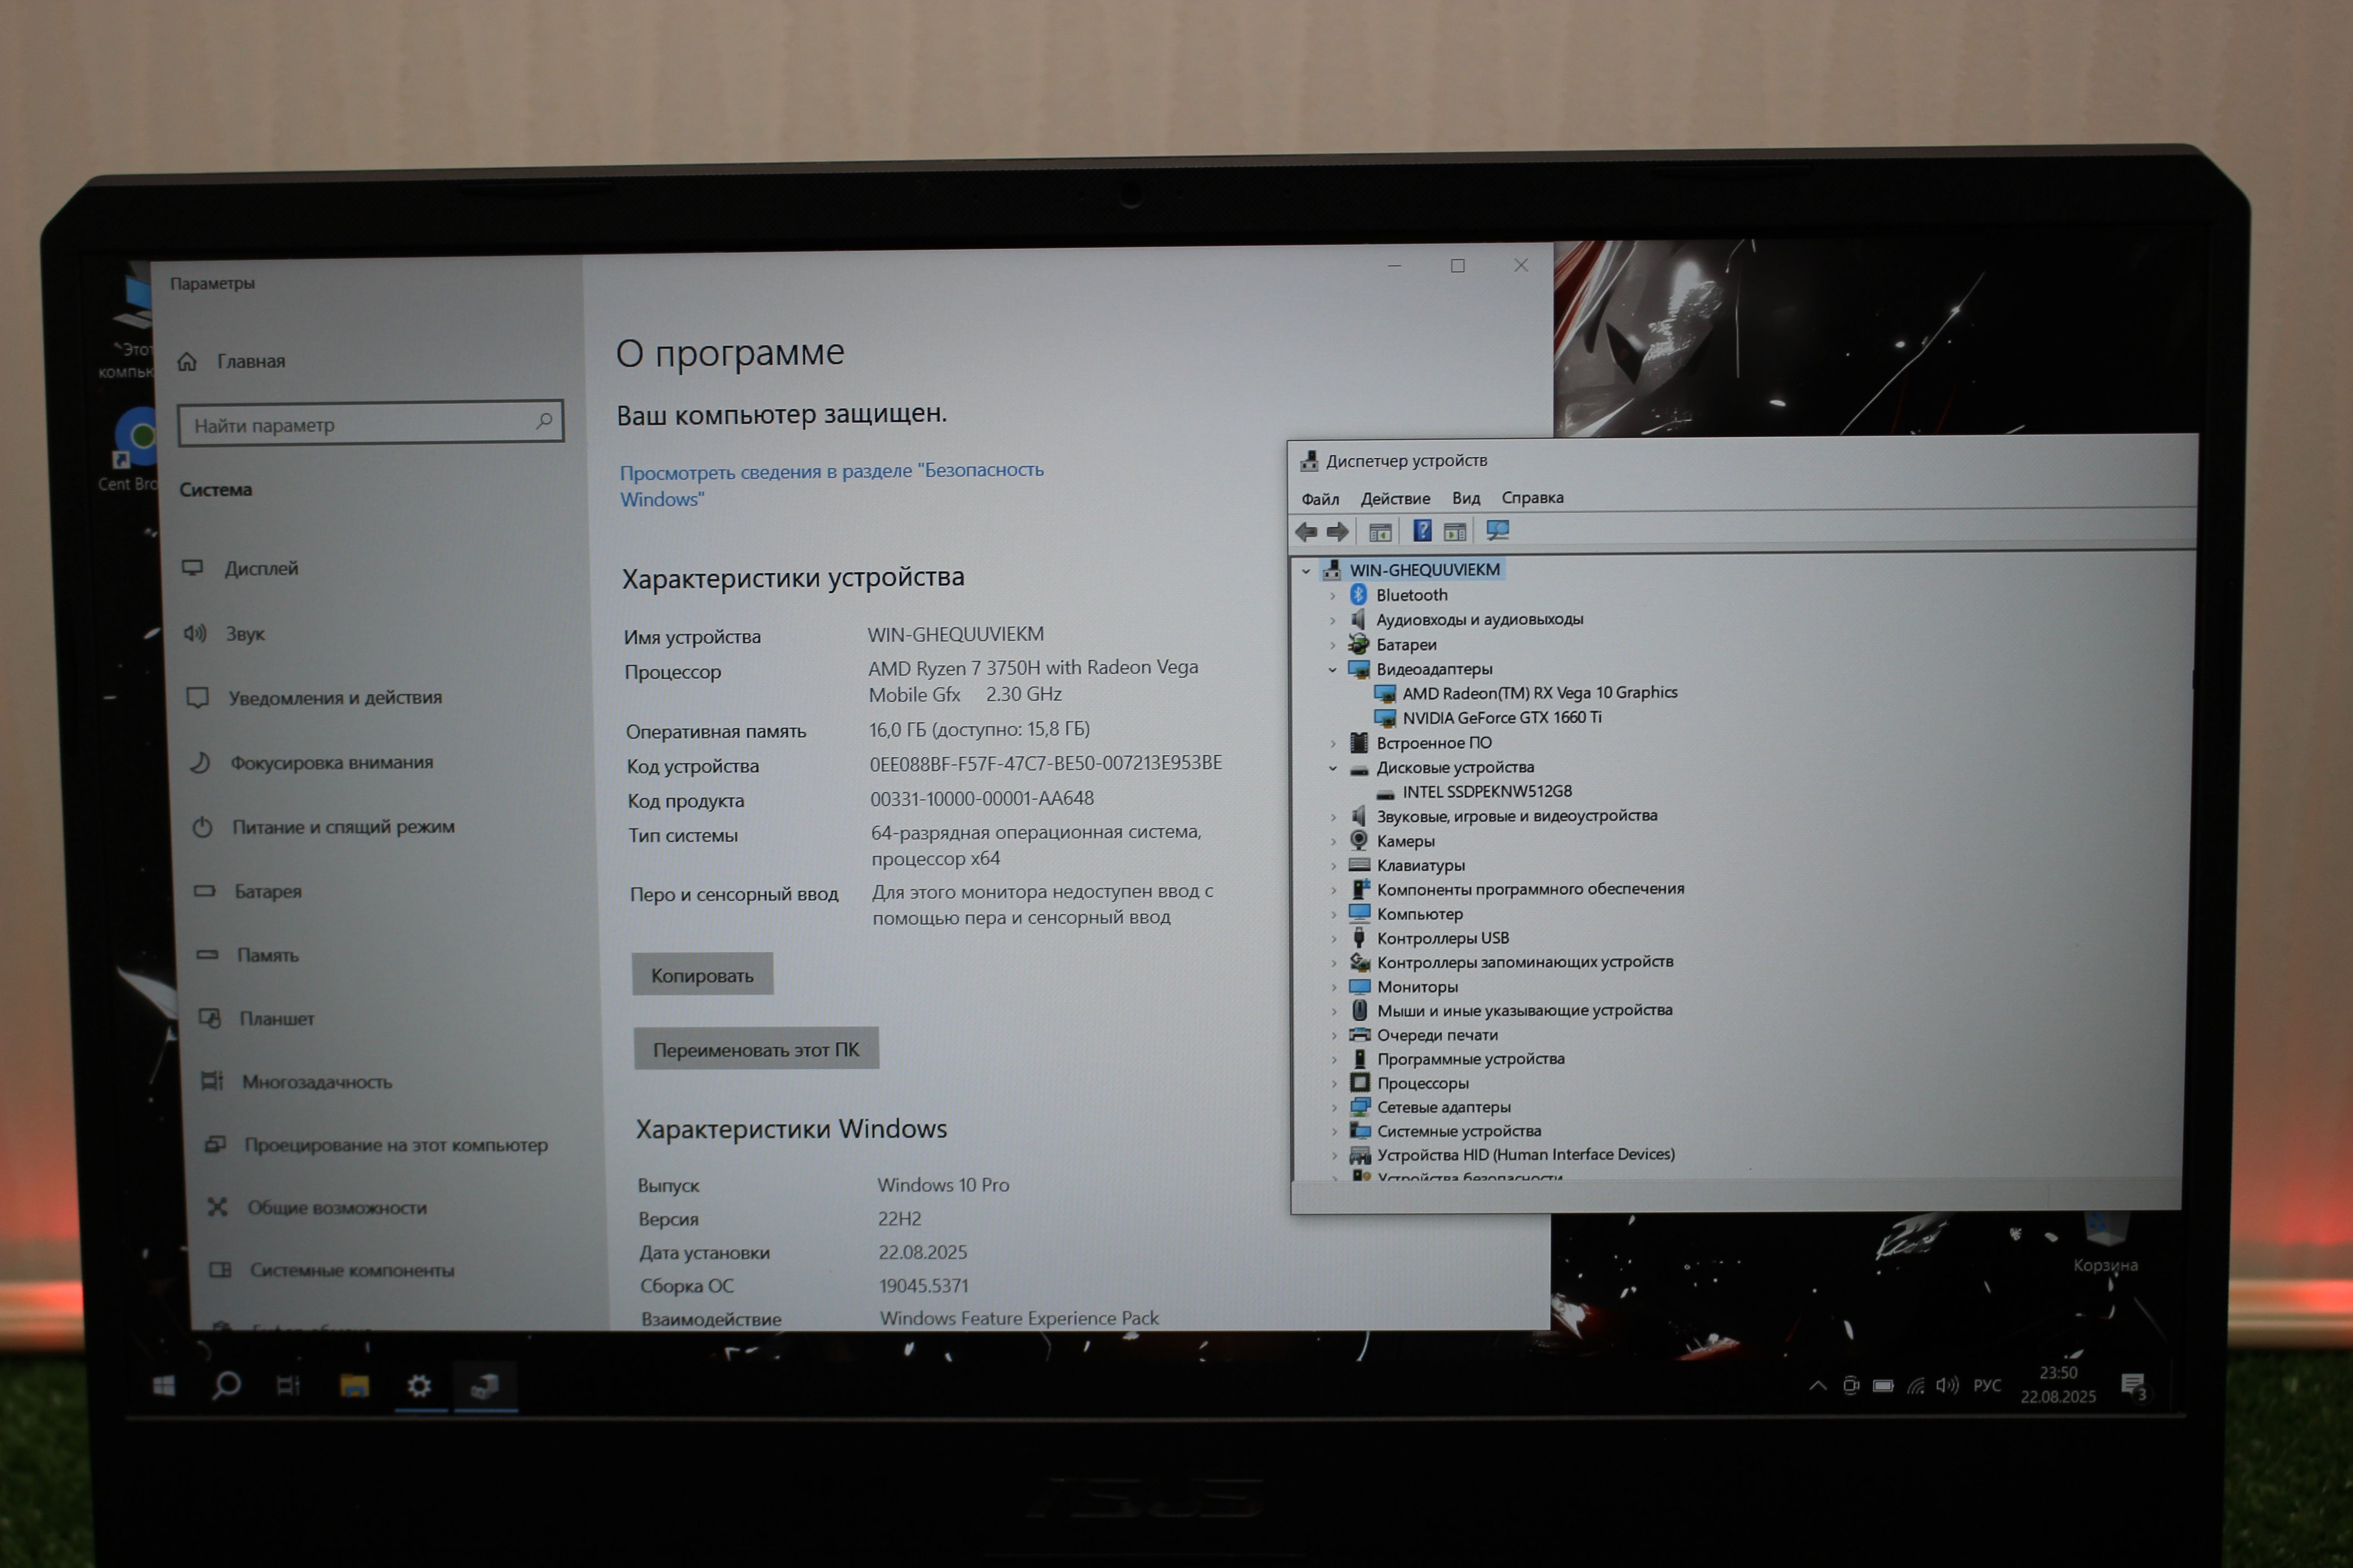Open Питание и спящий режим settings
Viewport: 2353px width, 1568px height.
tap(343, 826)
